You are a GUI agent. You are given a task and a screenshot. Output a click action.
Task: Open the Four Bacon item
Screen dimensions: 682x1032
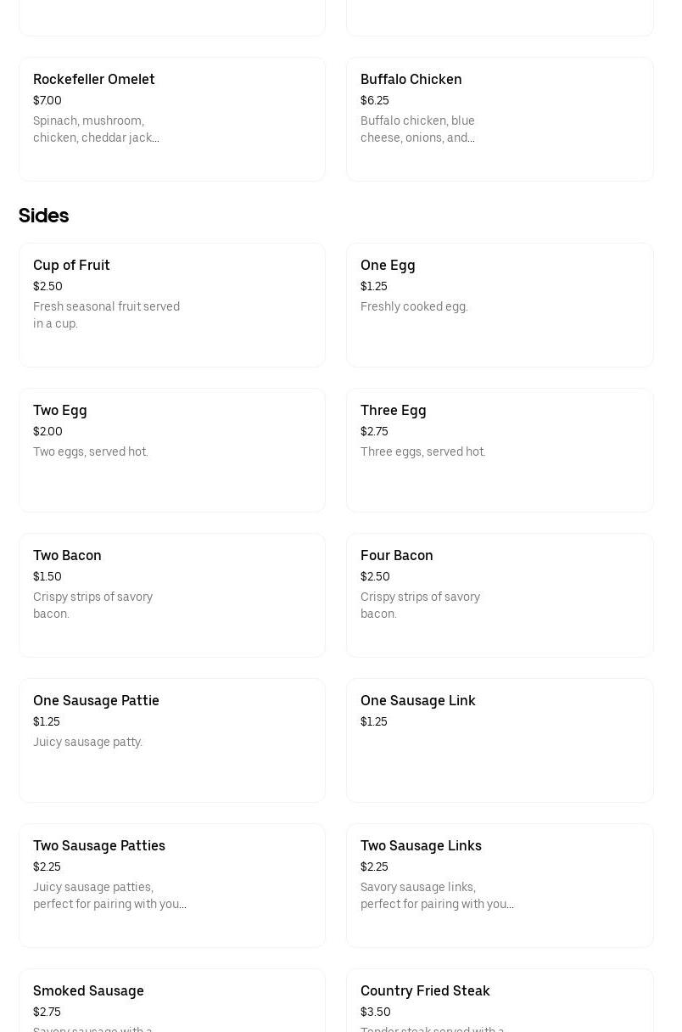click(499, 594)
